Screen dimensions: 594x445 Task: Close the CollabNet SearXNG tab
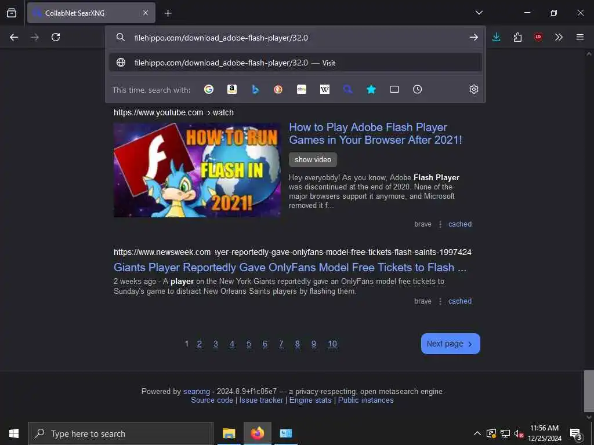(x=146, y=13)
